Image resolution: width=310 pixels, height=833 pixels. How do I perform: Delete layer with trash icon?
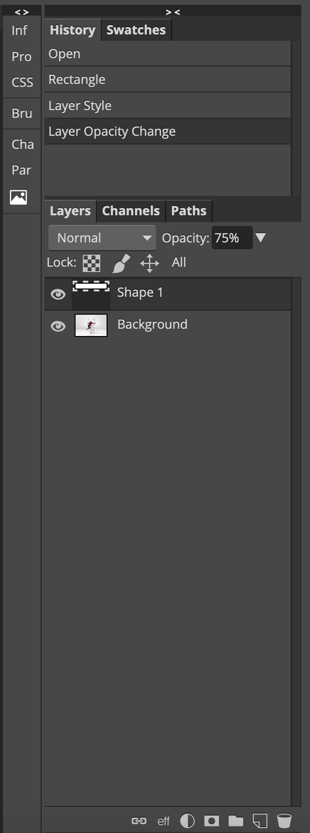coord(284,820)
